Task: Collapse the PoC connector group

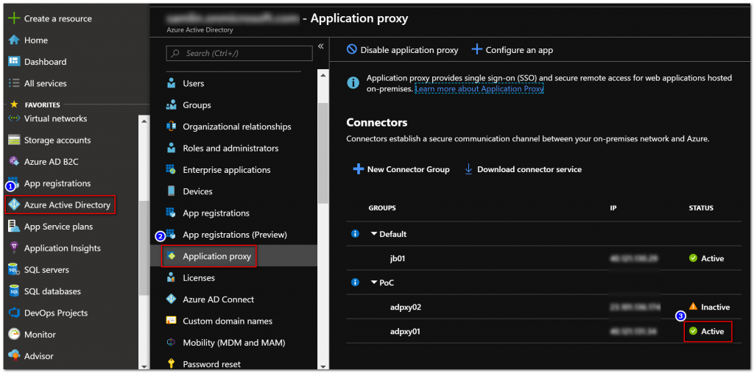Action: pyautogui.click(x=373, y=283)
